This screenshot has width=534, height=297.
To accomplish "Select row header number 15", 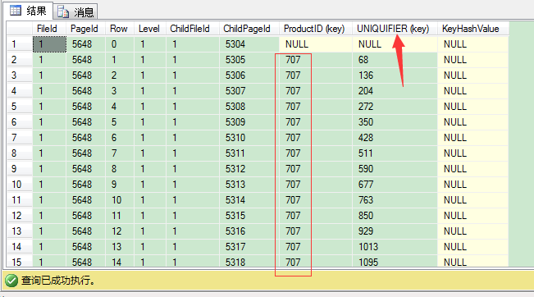I will [x=20, y=262].
